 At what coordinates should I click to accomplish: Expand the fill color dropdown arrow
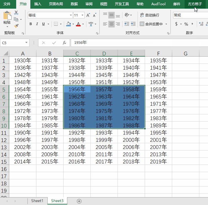pos(73,24)
